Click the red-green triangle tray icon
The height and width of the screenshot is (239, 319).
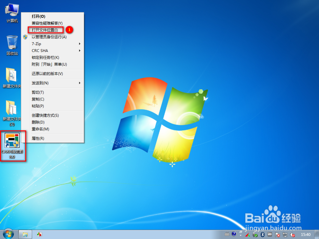point(248,235)
